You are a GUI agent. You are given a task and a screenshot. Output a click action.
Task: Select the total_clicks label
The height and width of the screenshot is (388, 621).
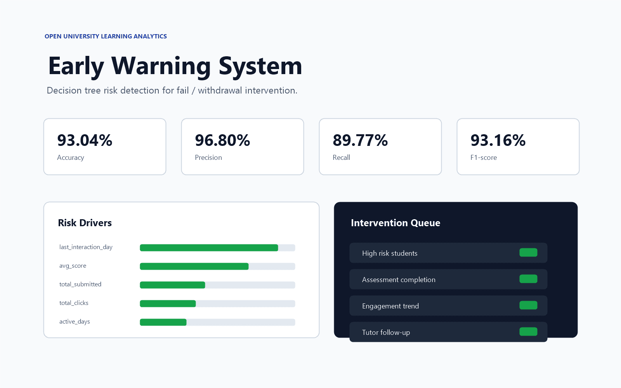tap(74, 303)
